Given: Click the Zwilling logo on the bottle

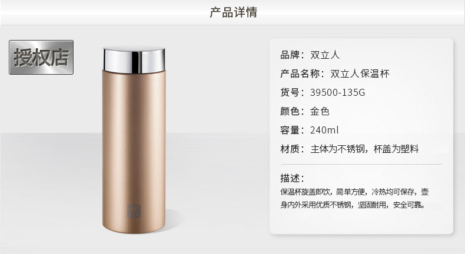Looking at the screenshot, I should 134,211.
